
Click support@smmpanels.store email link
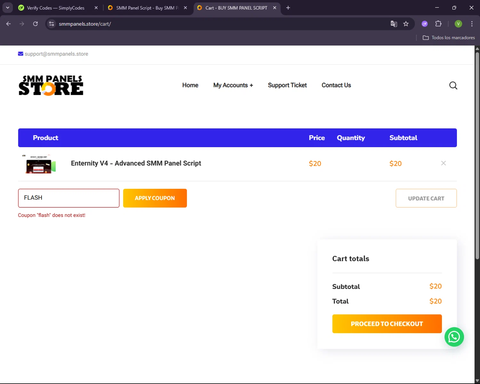coord(56,54)
